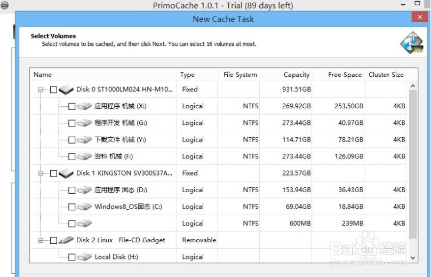This screenshot has width=431, height=277.
Task: Check the Disk 2 Linux File-CD Gadget checkbox
Action: coord(53,241)
